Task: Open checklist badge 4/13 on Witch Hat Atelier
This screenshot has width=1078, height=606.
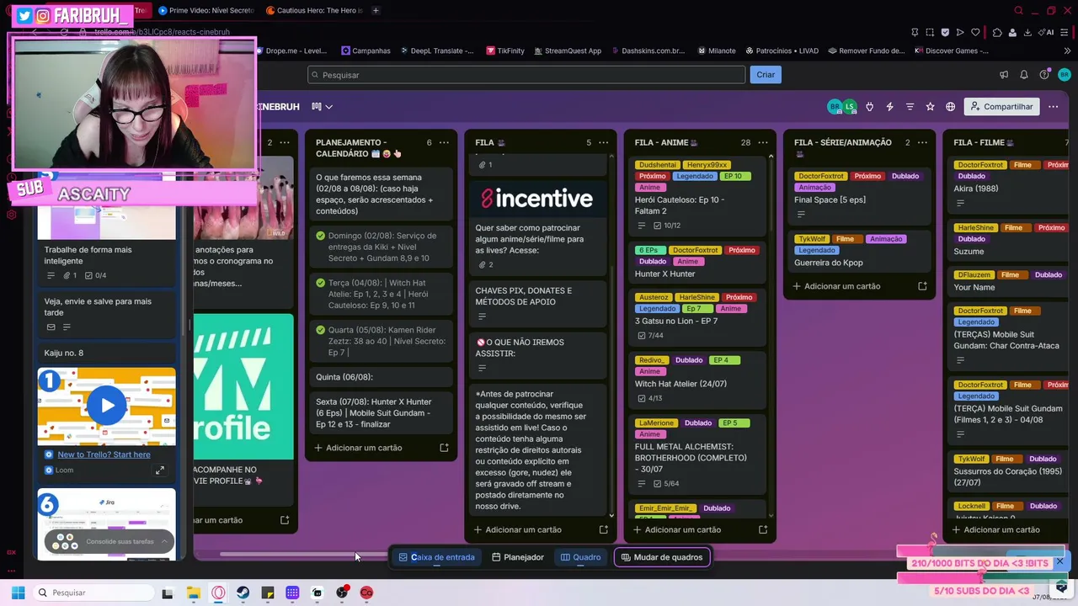Action: pos(651,398)
